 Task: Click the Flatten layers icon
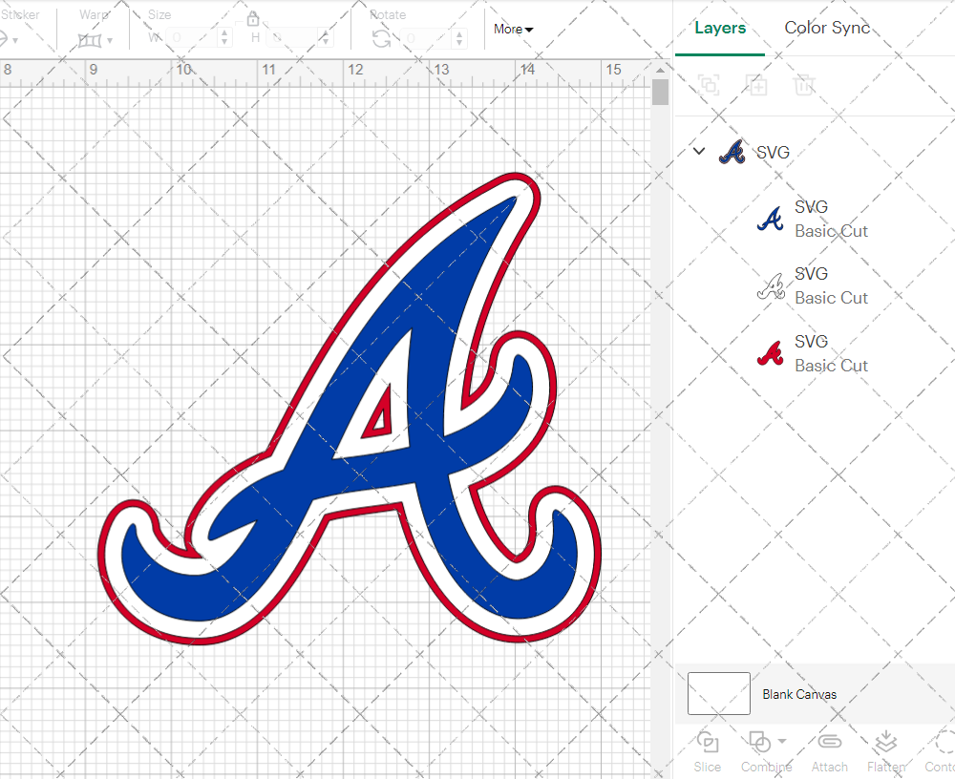click(885, 743)
